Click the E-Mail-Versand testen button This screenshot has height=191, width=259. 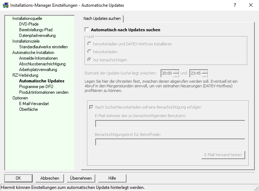click(x=223, y=155)
